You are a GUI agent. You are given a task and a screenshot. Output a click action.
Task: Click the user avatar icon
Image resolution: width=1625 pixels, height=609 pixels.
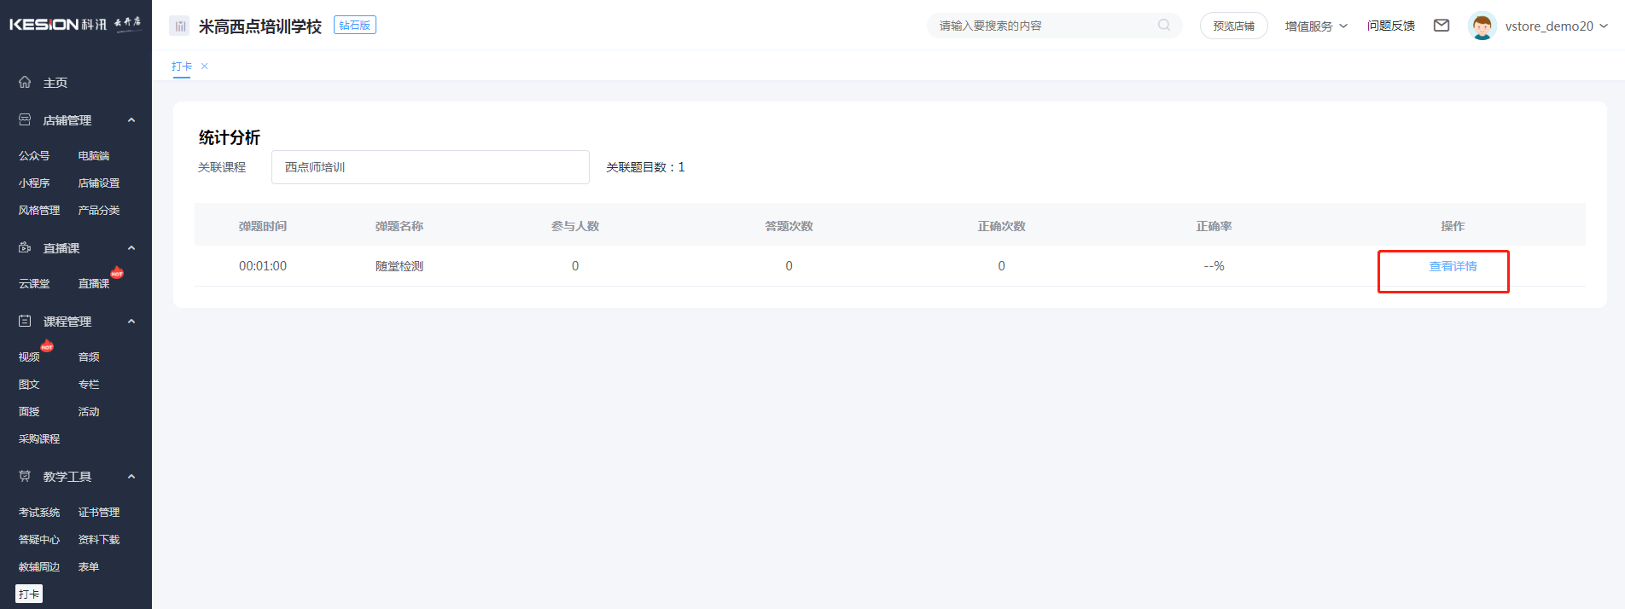[1482, 26]
